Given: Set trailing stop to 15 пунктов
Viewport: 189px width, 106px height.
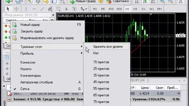Looking at the screenshot, I should pos(107,62).
